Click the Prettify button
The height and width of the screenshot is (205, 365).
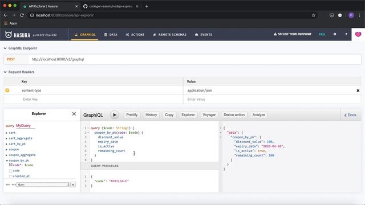[132, 115]
